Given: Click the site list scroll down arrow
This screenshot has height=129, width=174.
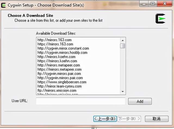Looking at the screenshot, I should click(x=123, y=91).
